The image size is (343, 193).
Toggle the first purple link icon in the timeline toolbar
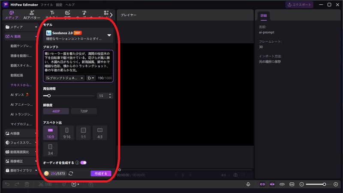click(262, 184)
